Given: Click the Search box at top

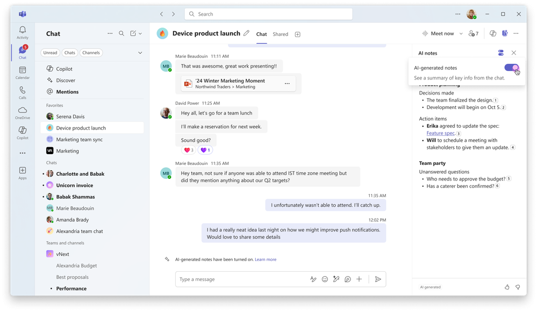Looking at the screenshot, I should pyautogui.click(x=269, y=14).
